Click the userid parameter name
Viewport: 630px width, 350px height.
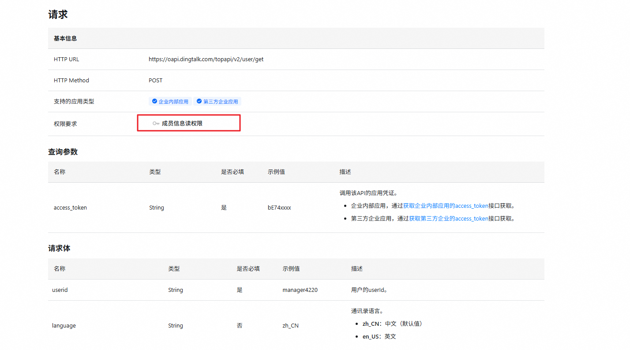tap(60, 290)
